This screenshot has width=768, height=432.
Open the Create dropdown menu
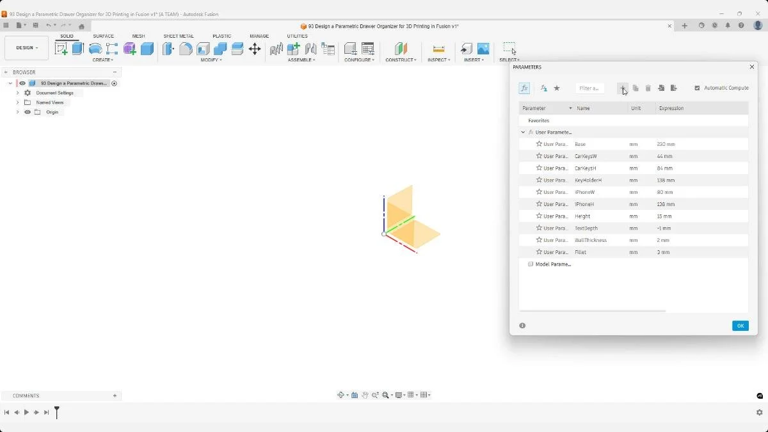coord(103,60)
